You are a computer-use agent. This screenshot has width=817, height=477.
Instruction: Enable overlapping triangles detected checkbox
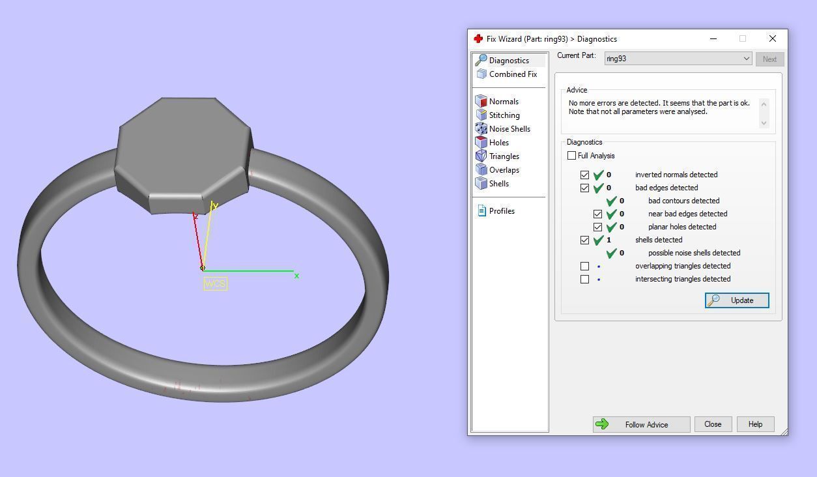tap(584, 266)
